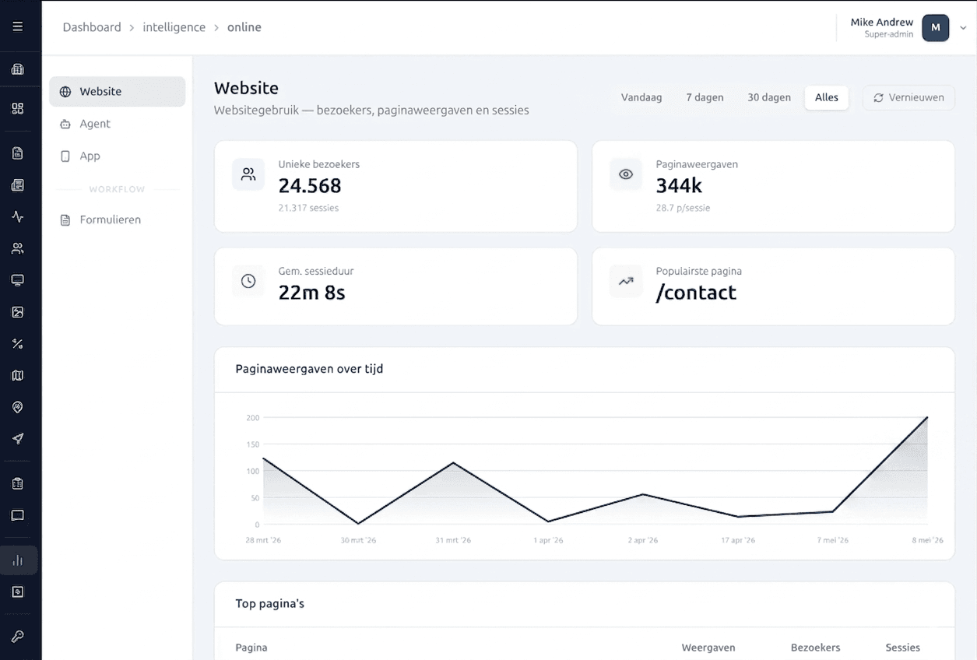Open the bar chart analytics icon
Viewport: 977px width, 660px height.
[x=18, y=560]
